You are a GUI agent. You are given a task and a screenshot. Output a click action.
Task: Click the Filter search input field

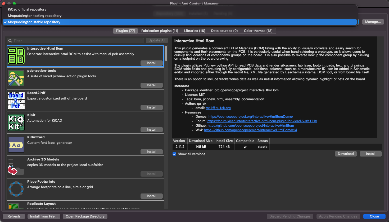(x=75, y=41)
